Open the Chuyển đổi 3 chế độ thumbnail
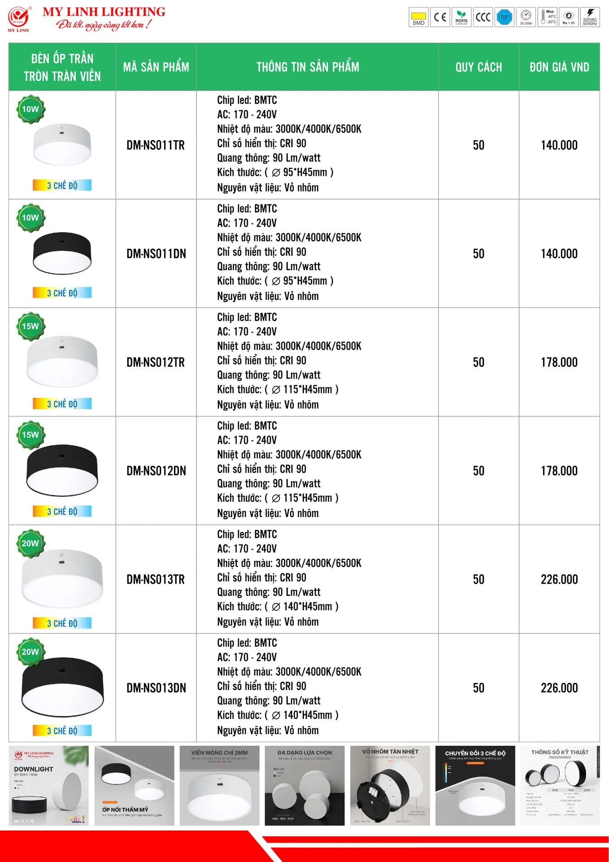Viewport: 609px width, 862px height. [x=475, y=786]
